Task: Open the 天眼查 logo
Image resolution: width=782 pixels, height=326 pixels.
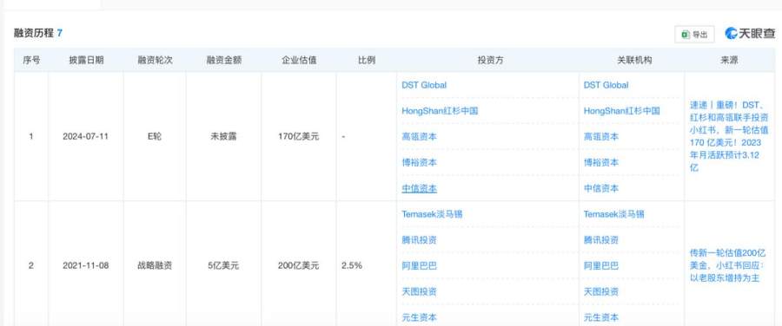Action: point(750,34)
